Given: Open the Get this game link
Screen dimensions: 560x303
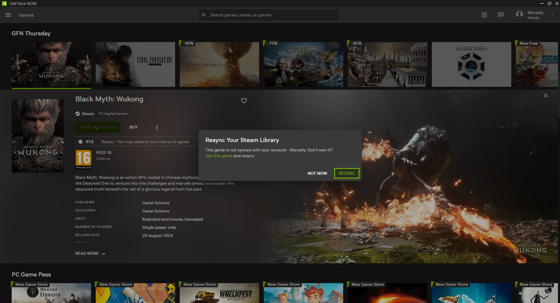Looking at the screenshot, I should [x=219, y=156].
